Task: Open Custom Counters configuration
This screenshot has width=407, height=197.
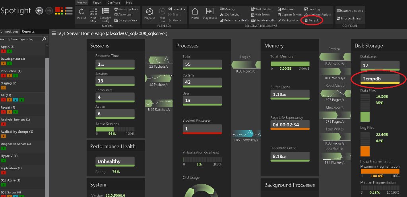Action: [x=350, y=11]
